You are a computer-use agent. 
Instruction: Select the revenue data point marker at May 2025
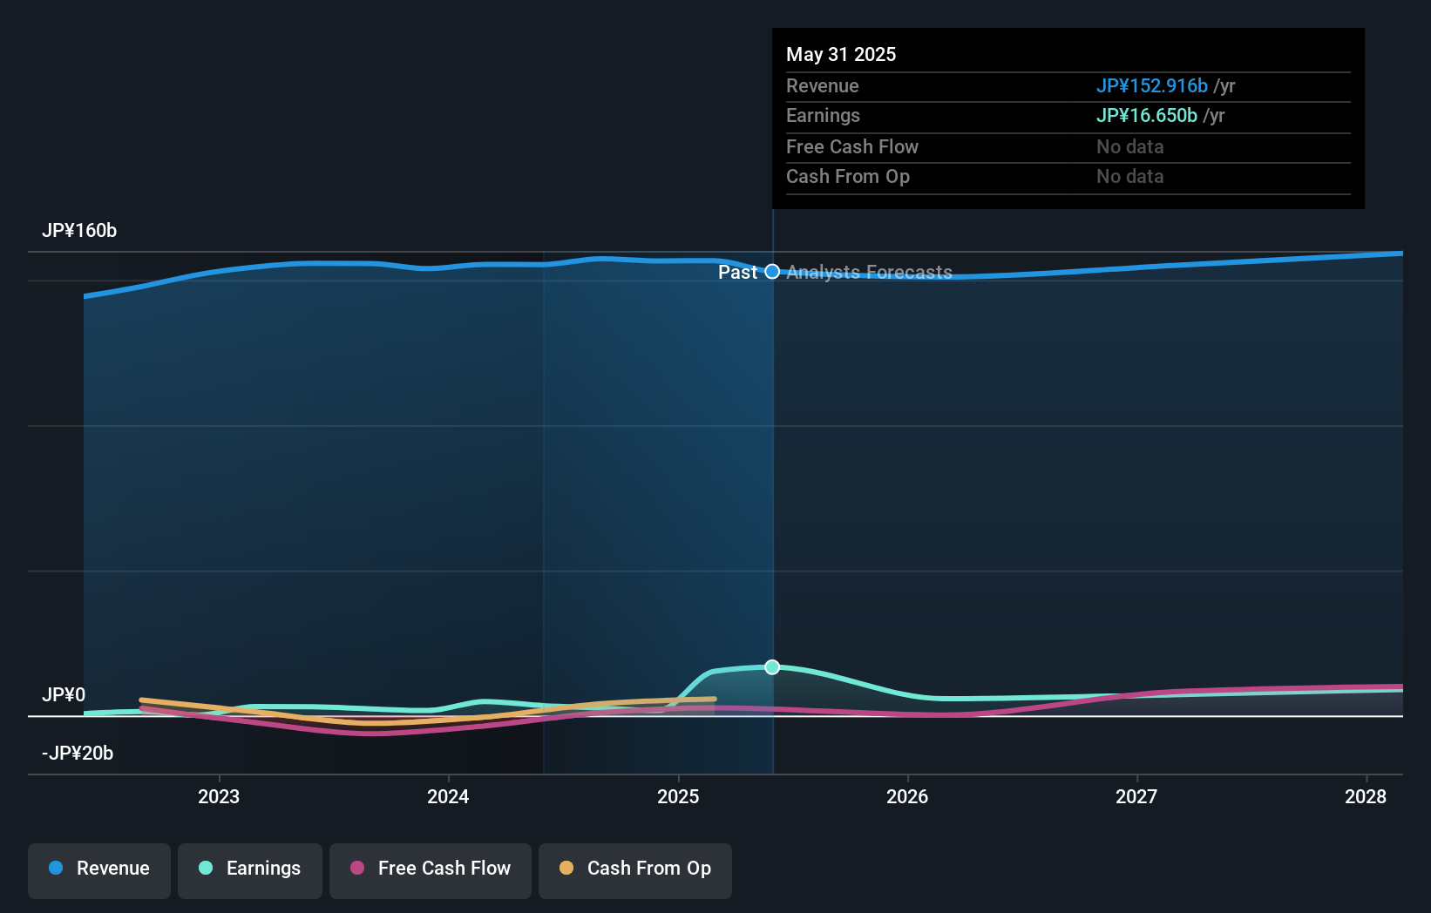coord(772,272)
